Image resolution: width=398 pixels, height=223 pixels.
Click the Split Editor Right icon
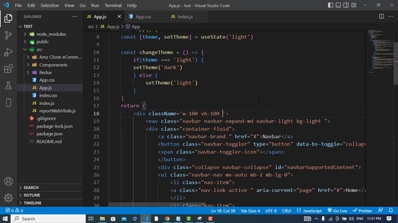coord(381,17)
